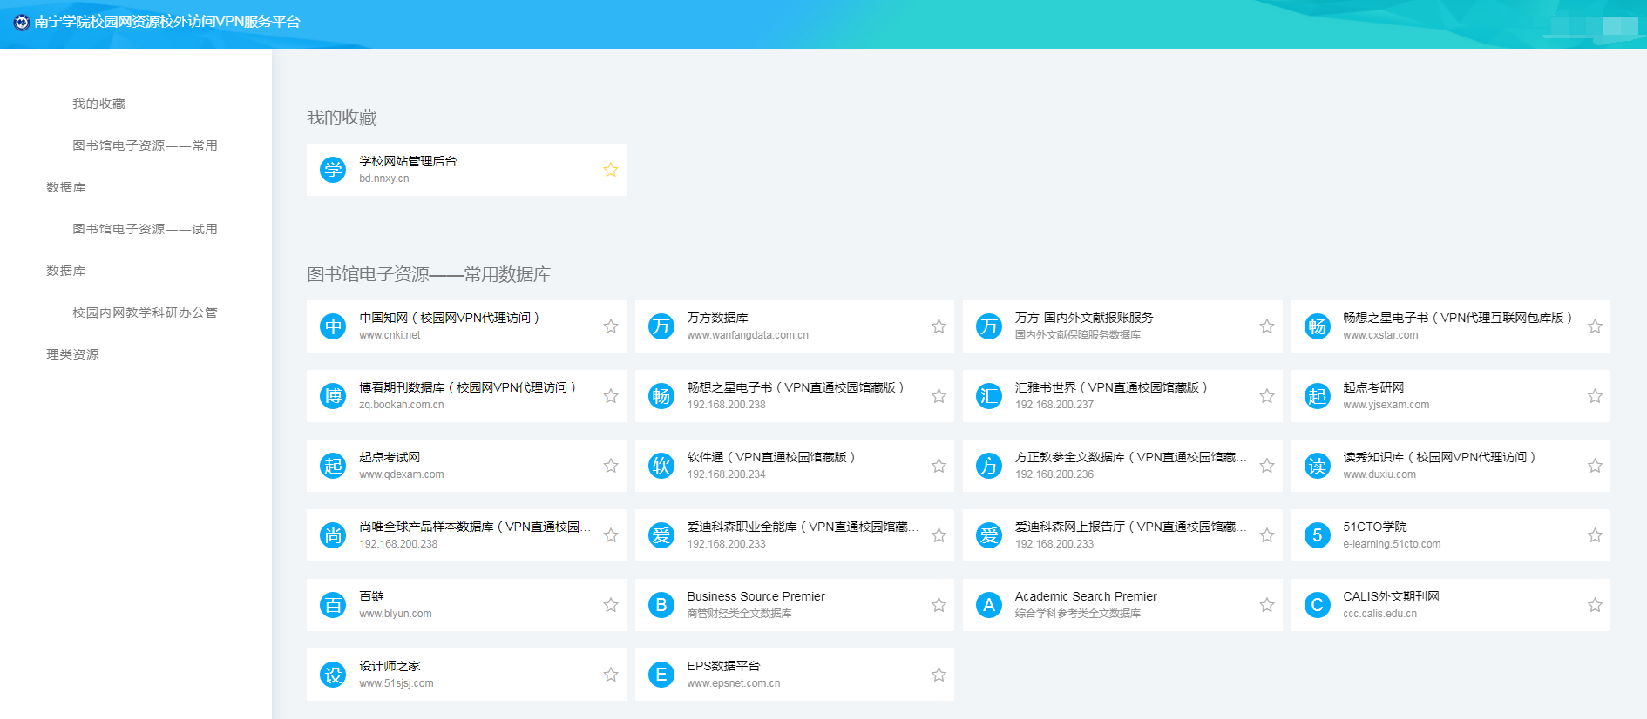
Task: Star the Academic Search Premier card
Action: click(x=1267, y=605)
